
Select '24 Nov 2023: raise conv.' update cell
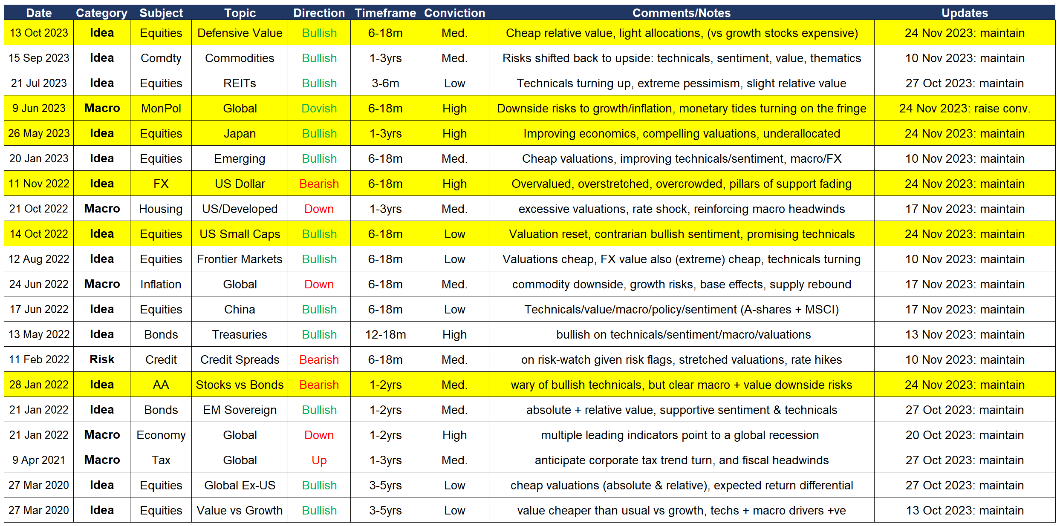pos(965,108)
